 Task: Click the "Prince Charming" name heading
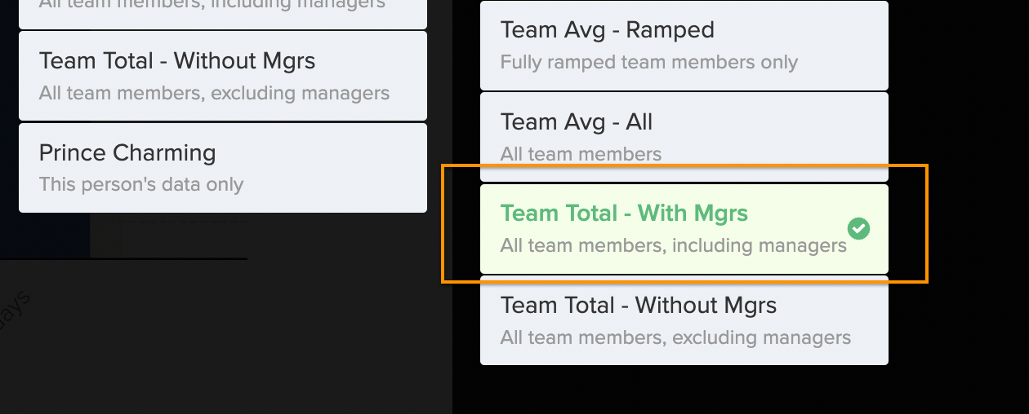point(127,153)
